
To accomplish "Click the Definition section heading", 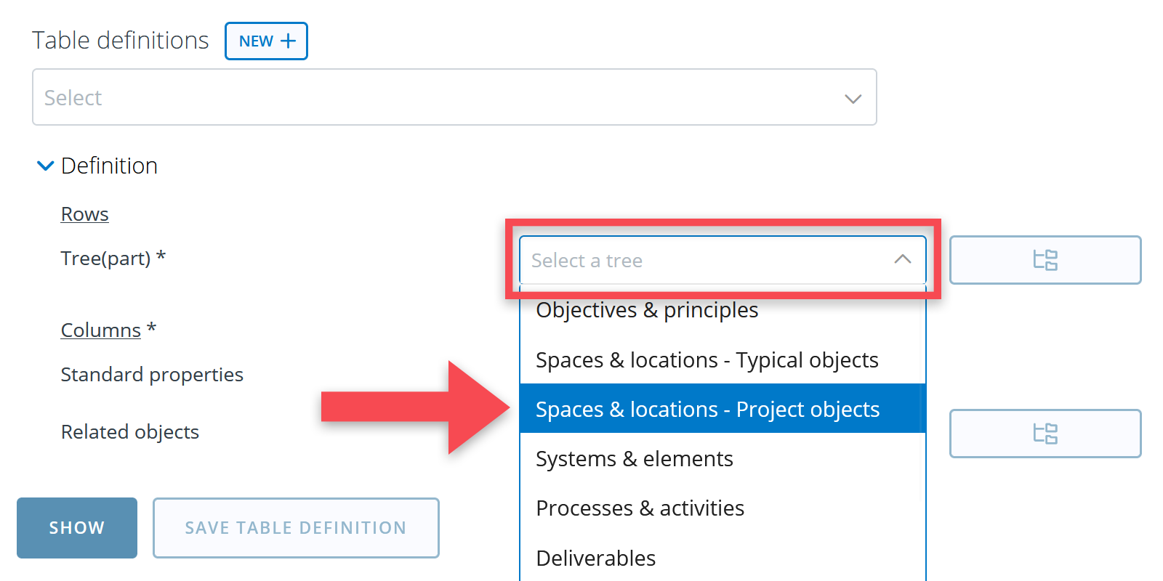I will coord(109,166).
